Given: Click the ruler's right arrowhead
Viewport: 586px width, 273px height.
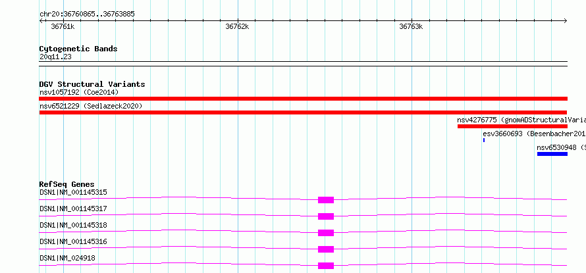Looking at the screenshot, I should click(565, 21).
